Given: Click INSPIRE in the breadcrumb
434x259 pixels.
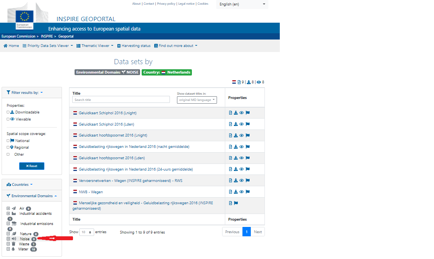Looking at the screenshot, I should click(47, 36).
